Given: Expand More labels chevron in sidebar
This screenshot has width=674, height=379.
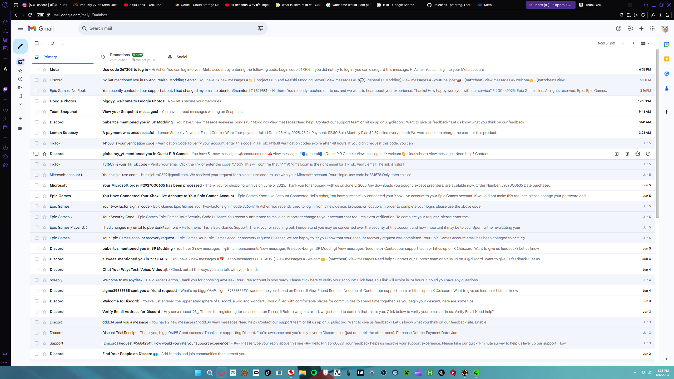Looking at the screenshot, I should coord(20,104).
